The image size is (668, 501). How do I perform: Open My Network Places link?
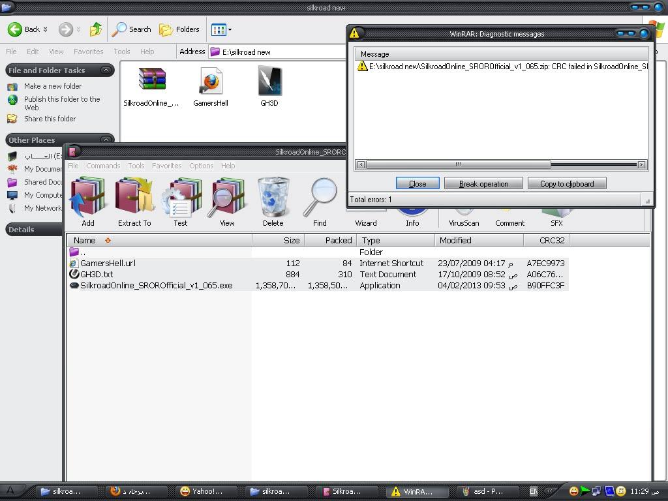(42, 208)
